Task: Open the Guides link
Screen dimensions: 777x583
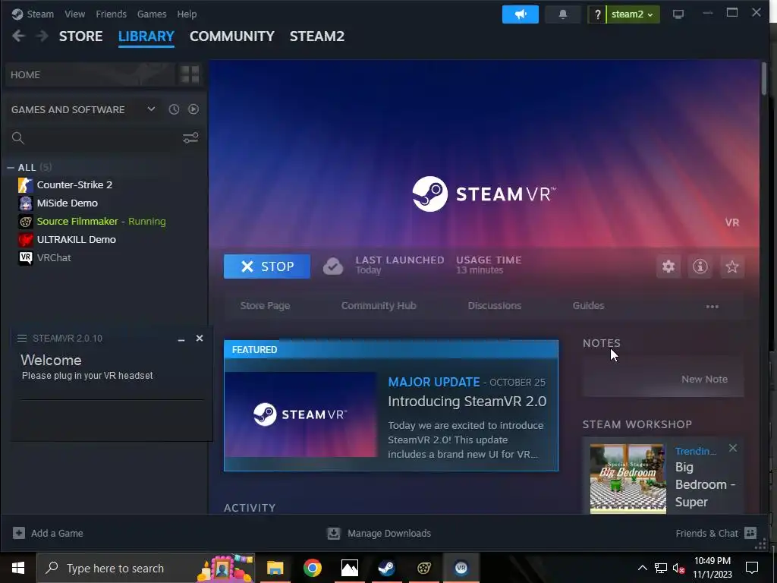Action: (x=588, y=306)
